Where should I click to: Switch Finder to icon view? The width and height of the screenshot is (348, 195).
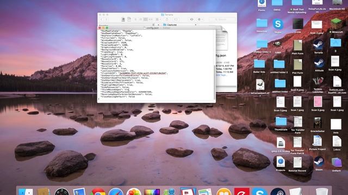click(x=135, y=19)
